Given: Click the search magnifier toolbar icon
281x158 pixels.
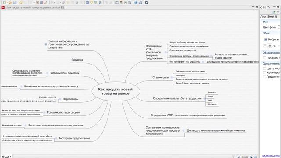Looking at the screenshot, I should tap(130, 3).
